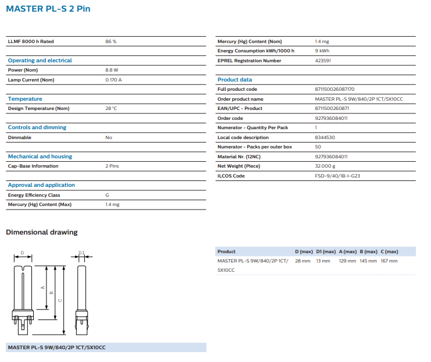The width and height of the screenshot is (431, 362).
Task: Click the value '8.8 W'
Action: (x=112, y=70)
